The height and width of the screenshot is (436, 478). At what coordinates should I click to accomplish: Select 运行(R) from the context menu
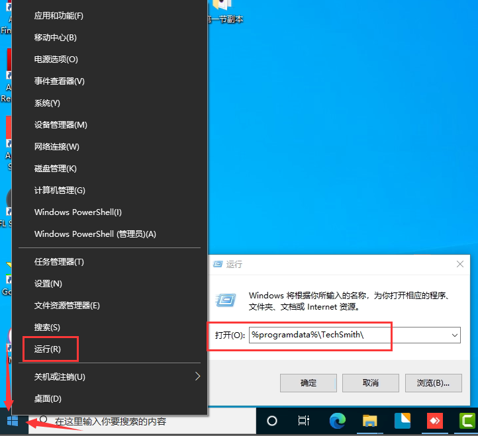pos(48,349)
